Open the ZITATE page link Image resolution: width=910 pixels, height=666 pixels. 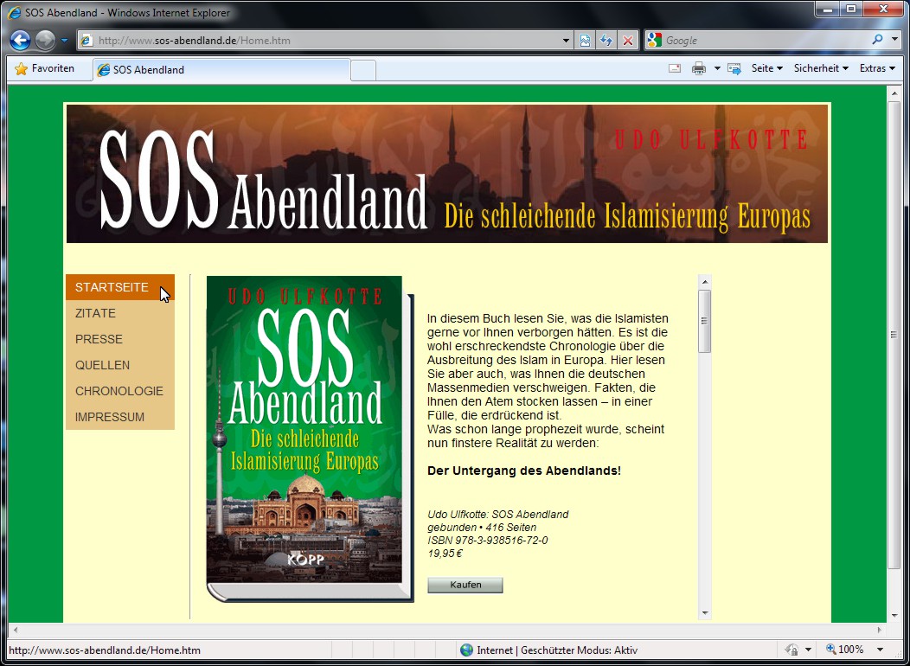(x=120, y=313)
